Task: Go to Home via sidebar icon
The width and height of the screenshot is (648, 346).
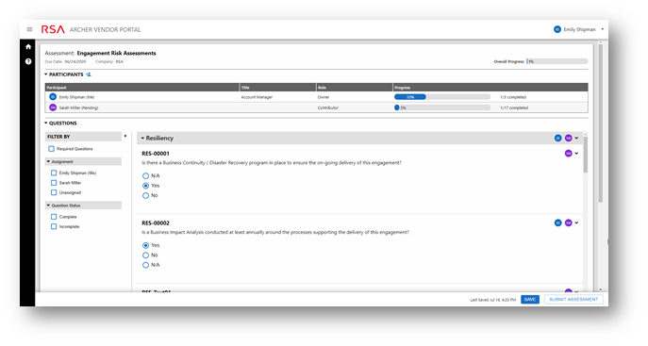Action: (28, 46)
